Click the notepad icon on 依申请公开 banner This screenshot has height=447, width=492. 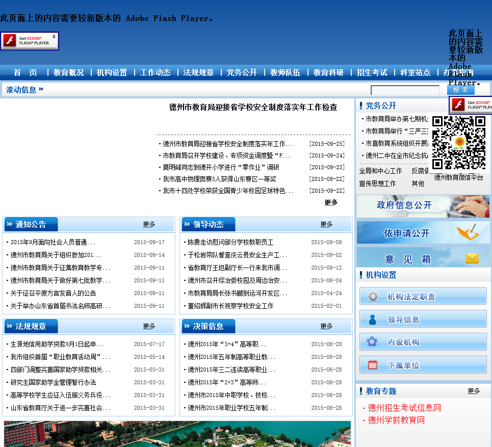(x=468, y=232)
